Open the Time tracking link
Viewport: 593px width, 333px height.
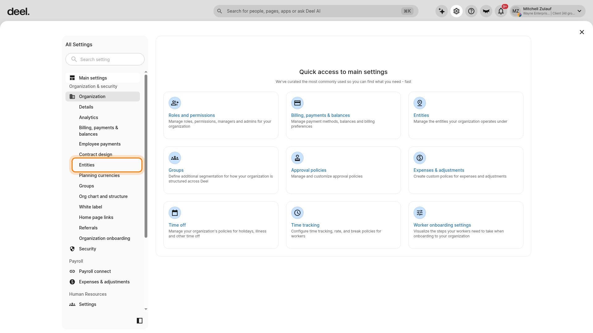click(305, 225)
